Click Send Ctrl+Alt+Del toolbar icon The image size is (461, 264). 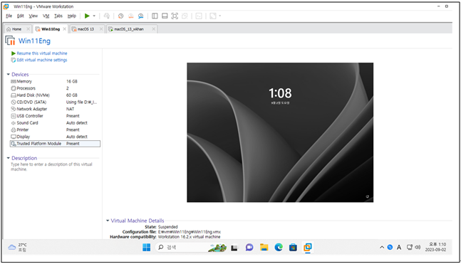107,16
